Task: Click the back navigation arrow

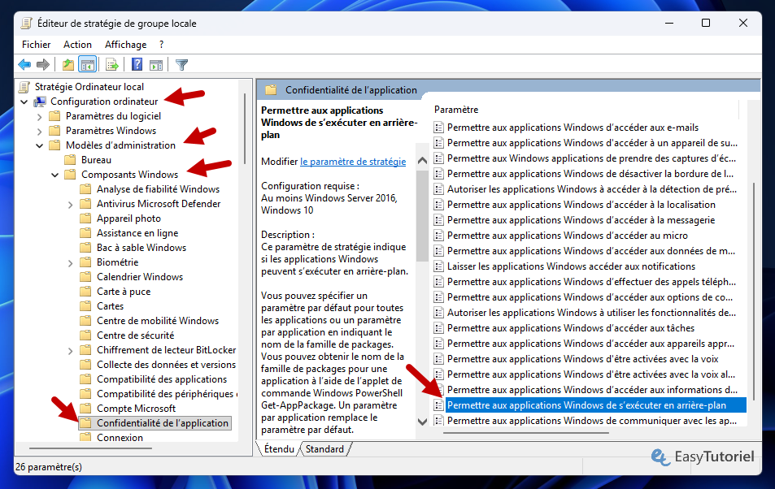Action: (x=24, y=64)
